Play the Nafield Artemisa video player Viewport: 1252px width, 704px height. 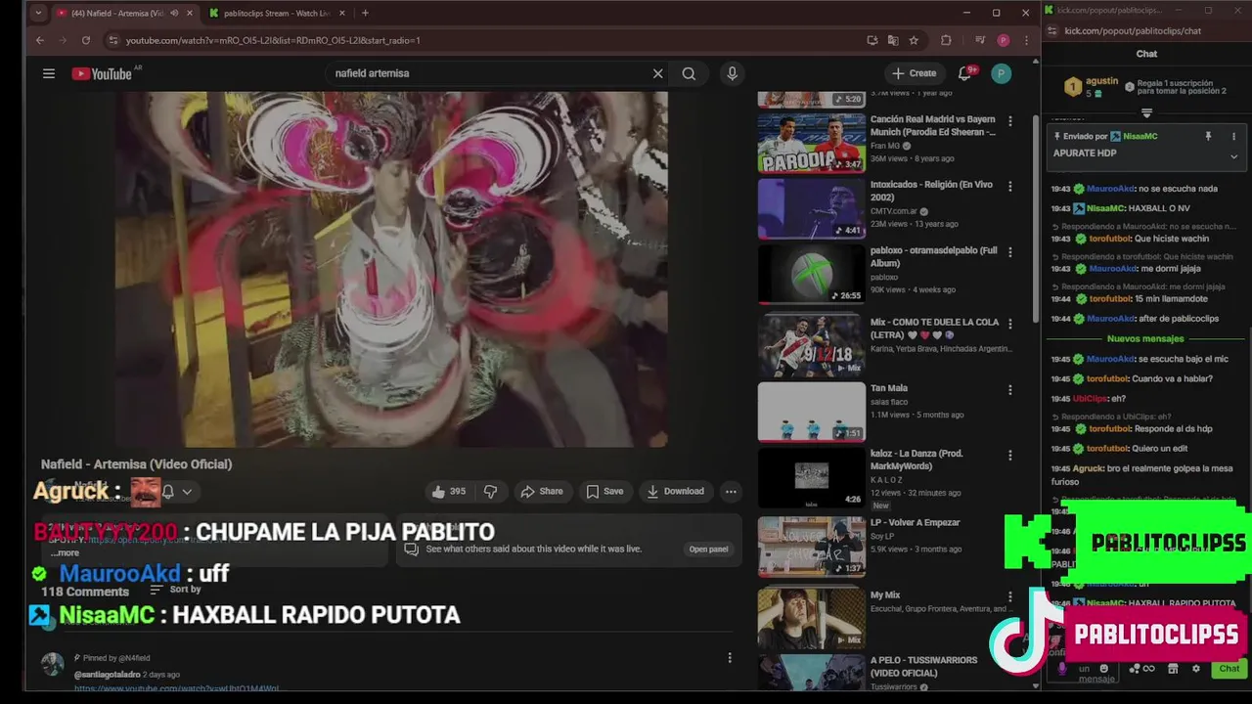click(x=391, y=269)
